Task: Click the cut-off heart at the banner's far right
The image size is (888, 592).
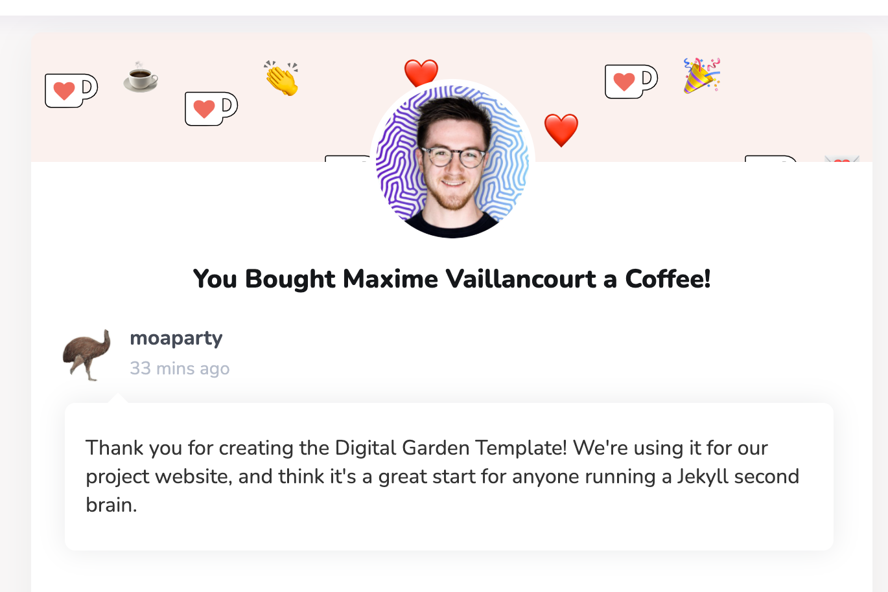Action: point(841,159)
